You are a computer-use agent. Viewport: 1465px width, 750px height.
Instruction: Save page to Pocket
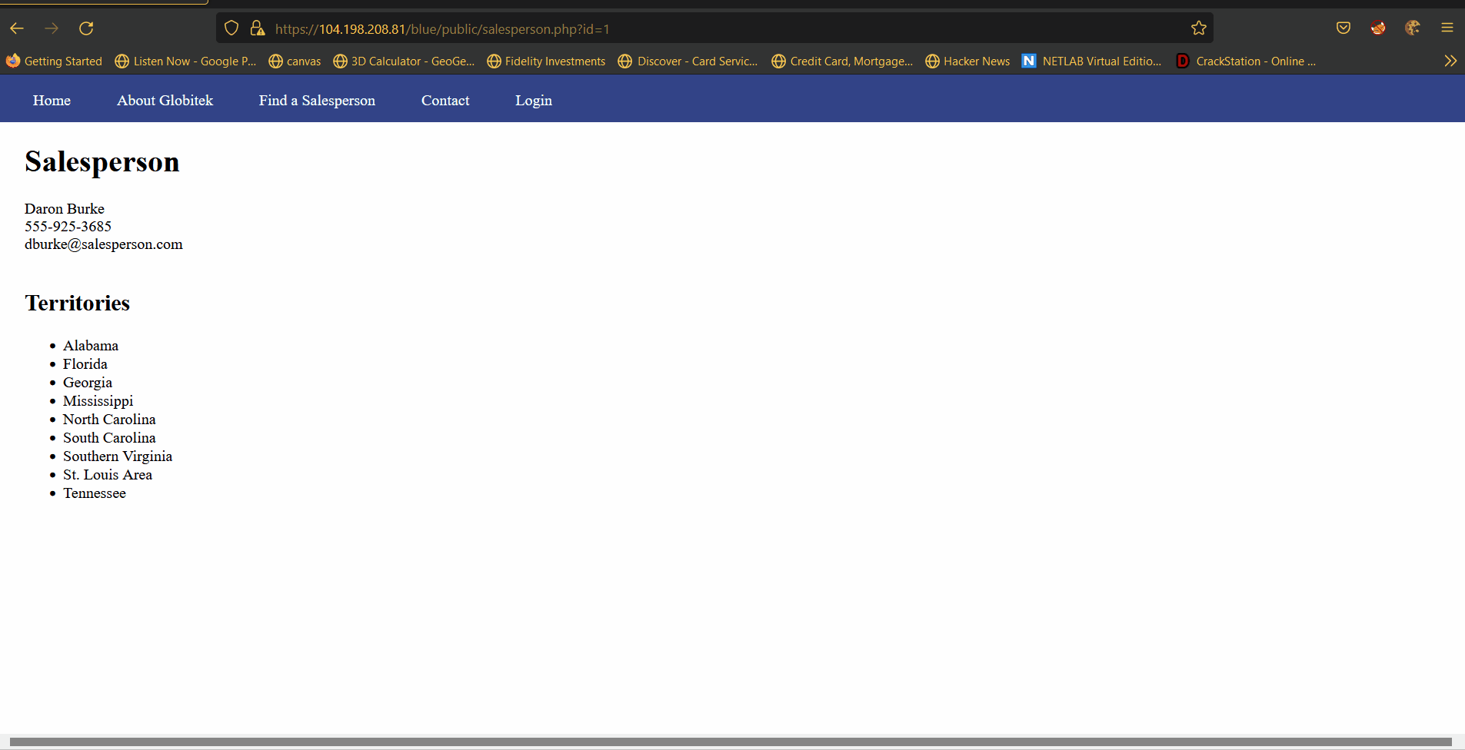(x=1343, y=28)
